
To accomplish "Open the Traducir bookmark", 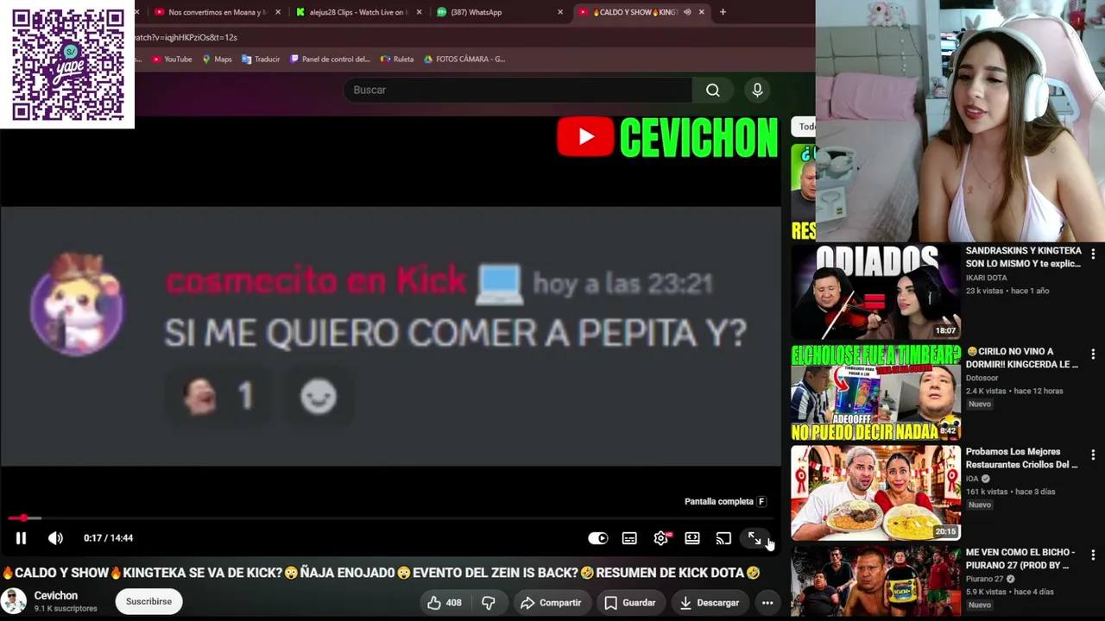I will (x=261, y=60).
